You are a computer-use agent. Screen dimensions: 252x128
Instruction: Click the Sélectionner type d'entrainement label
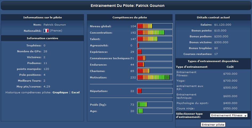pos(189,115)
